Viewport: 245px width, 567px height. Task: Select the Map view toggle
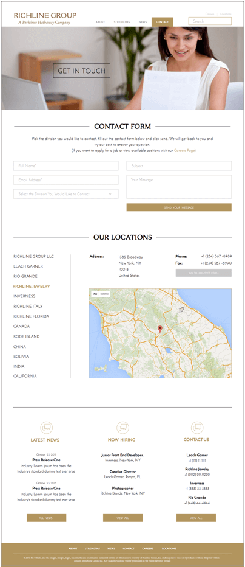(95, 294)
